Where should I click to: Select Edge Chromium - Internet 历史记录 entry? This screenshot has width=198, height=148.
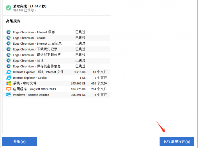(56, 44)
